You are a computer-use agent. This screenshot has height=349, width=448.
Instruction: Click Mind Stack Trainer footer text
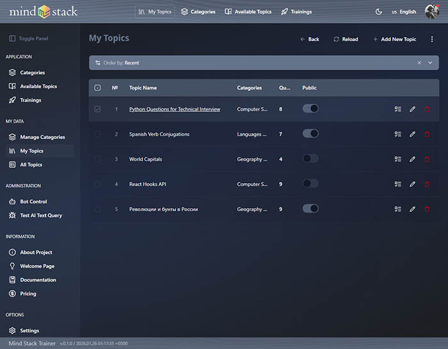click(x=32, y=343)
